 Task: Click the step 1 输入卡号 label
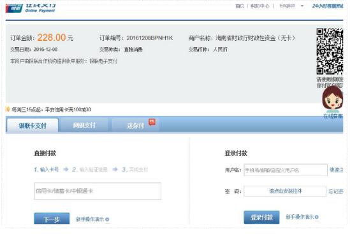[47, 169]
